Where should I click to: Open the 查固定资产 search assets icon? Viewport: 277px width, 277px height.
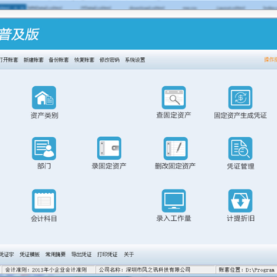tap(174, 98)
